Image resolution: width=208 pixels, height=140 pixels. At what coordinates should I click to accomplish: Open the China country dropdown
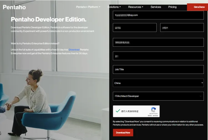158,83
